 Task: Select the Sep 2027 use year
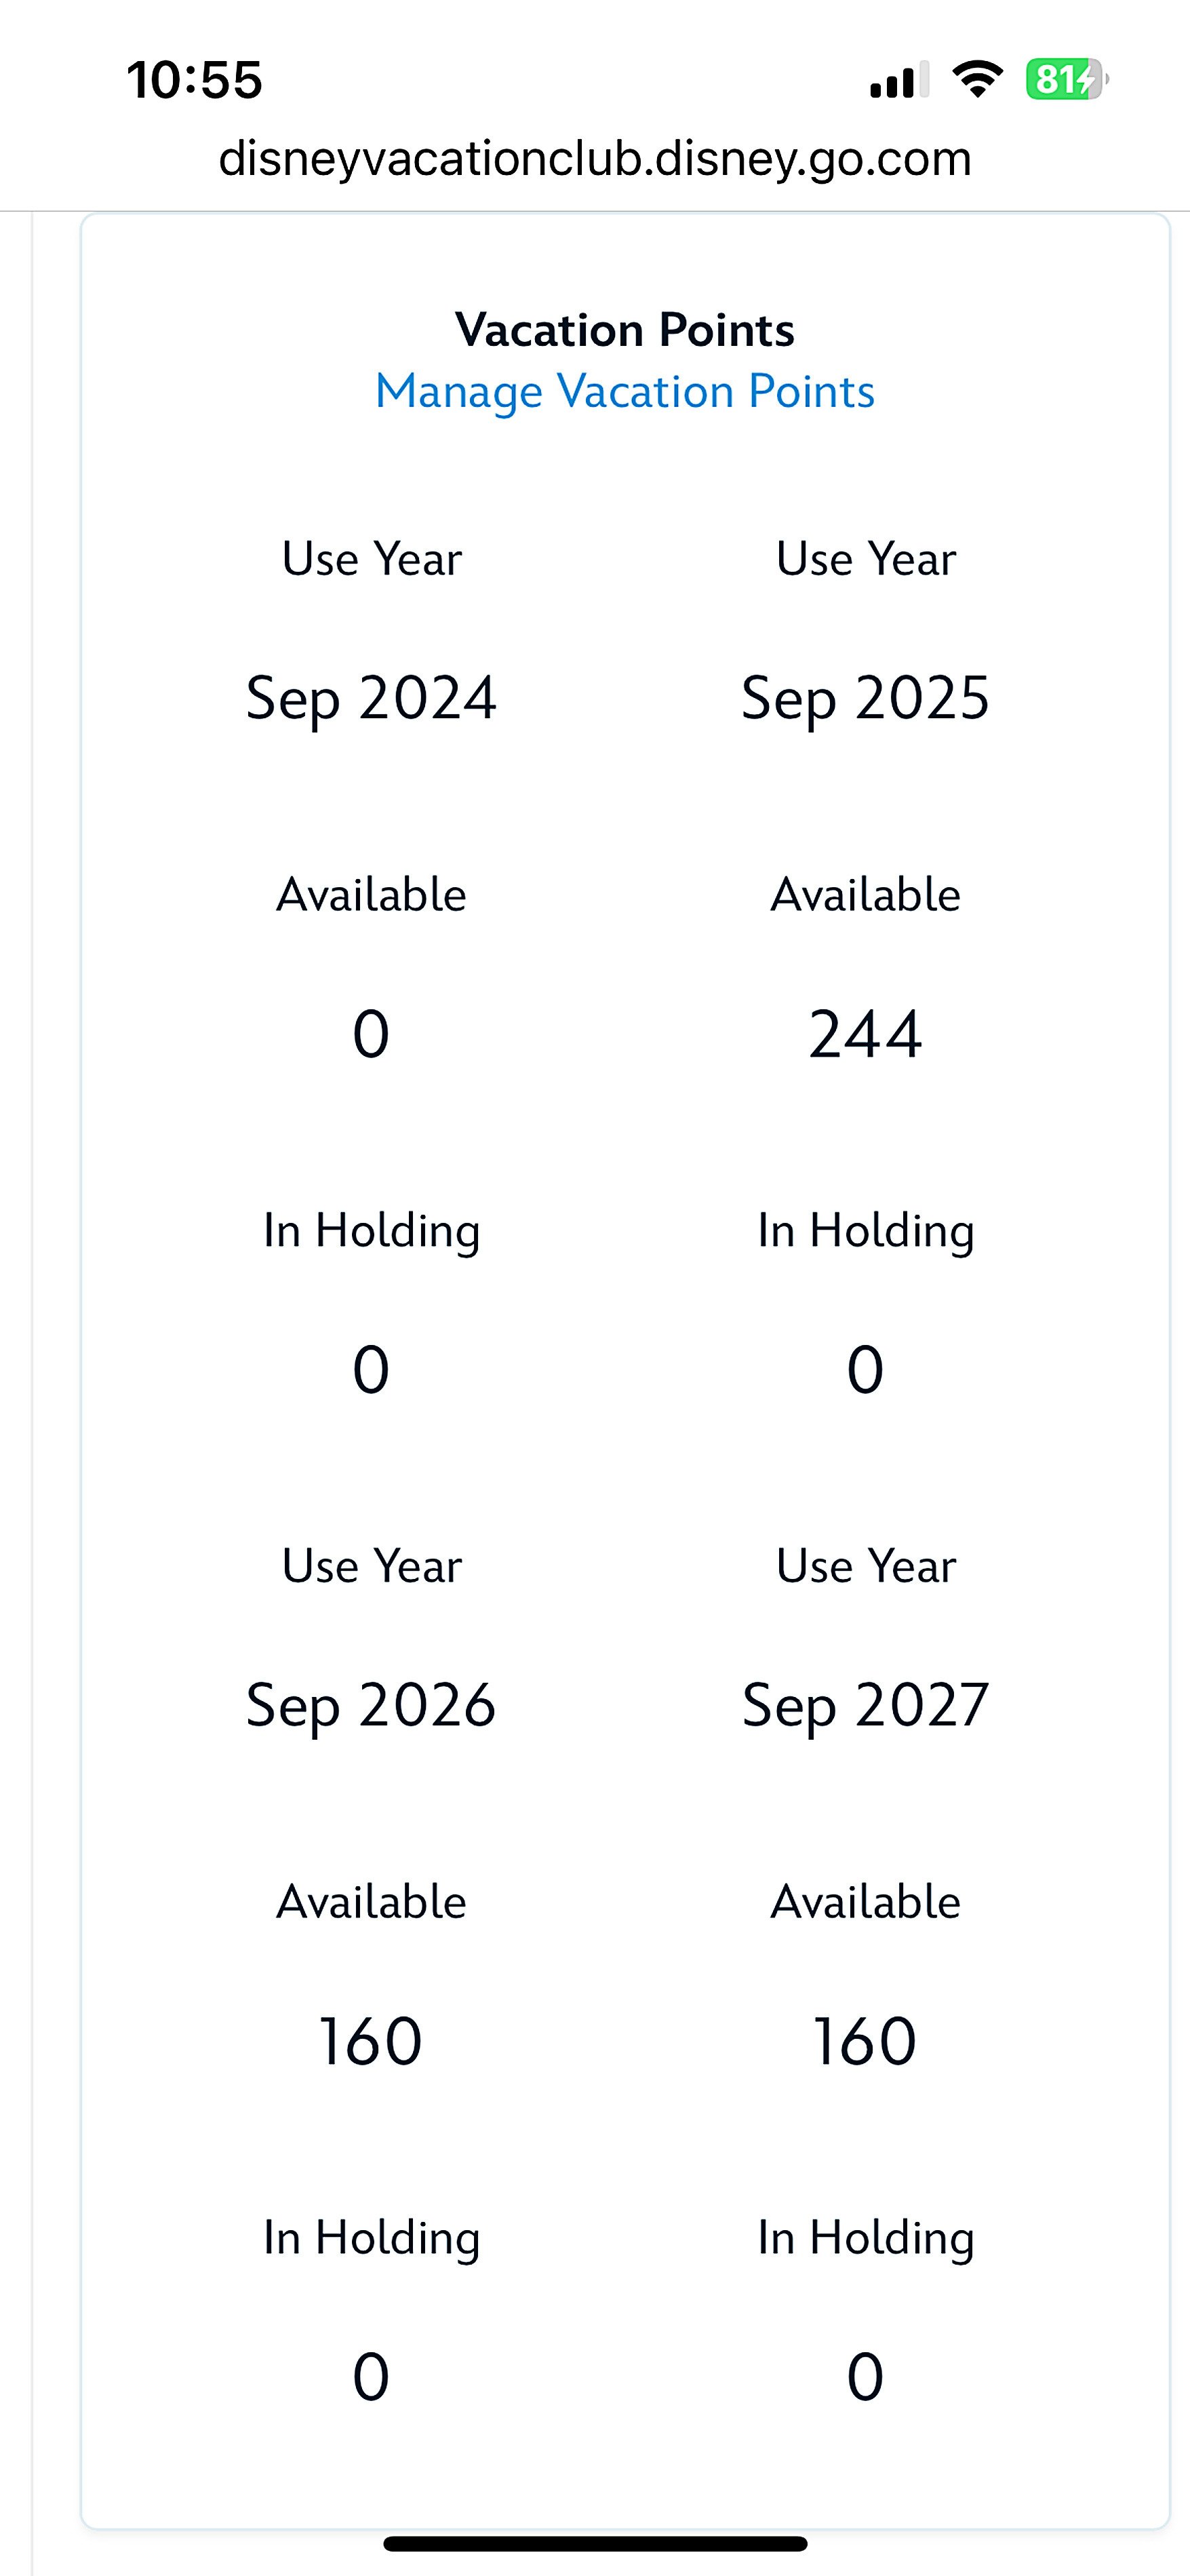pyautogui.click(x=865, y=1705)
